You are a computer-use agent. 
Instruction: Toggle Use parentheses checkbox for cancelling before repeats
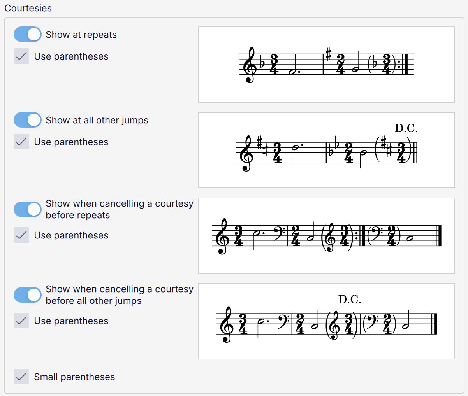point(21,235)
